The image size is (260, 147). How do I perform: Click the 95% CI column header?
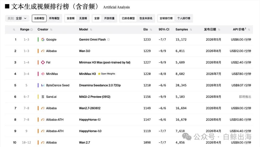click(x=164, y=29)
